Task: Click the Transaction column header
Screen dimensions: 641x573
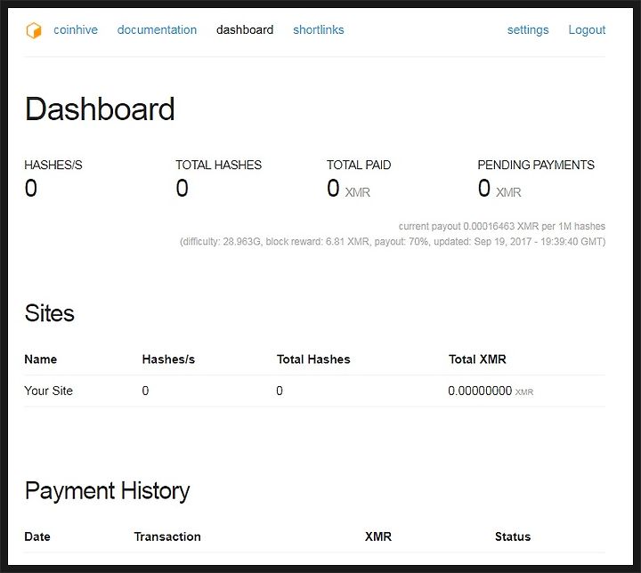Action: point(167,537)
